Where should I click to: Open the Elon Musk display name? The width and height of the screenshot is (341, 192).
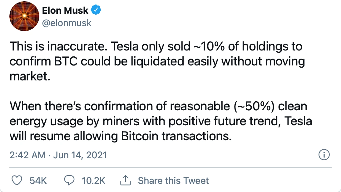pyautogui.click(x=65, y=10)
